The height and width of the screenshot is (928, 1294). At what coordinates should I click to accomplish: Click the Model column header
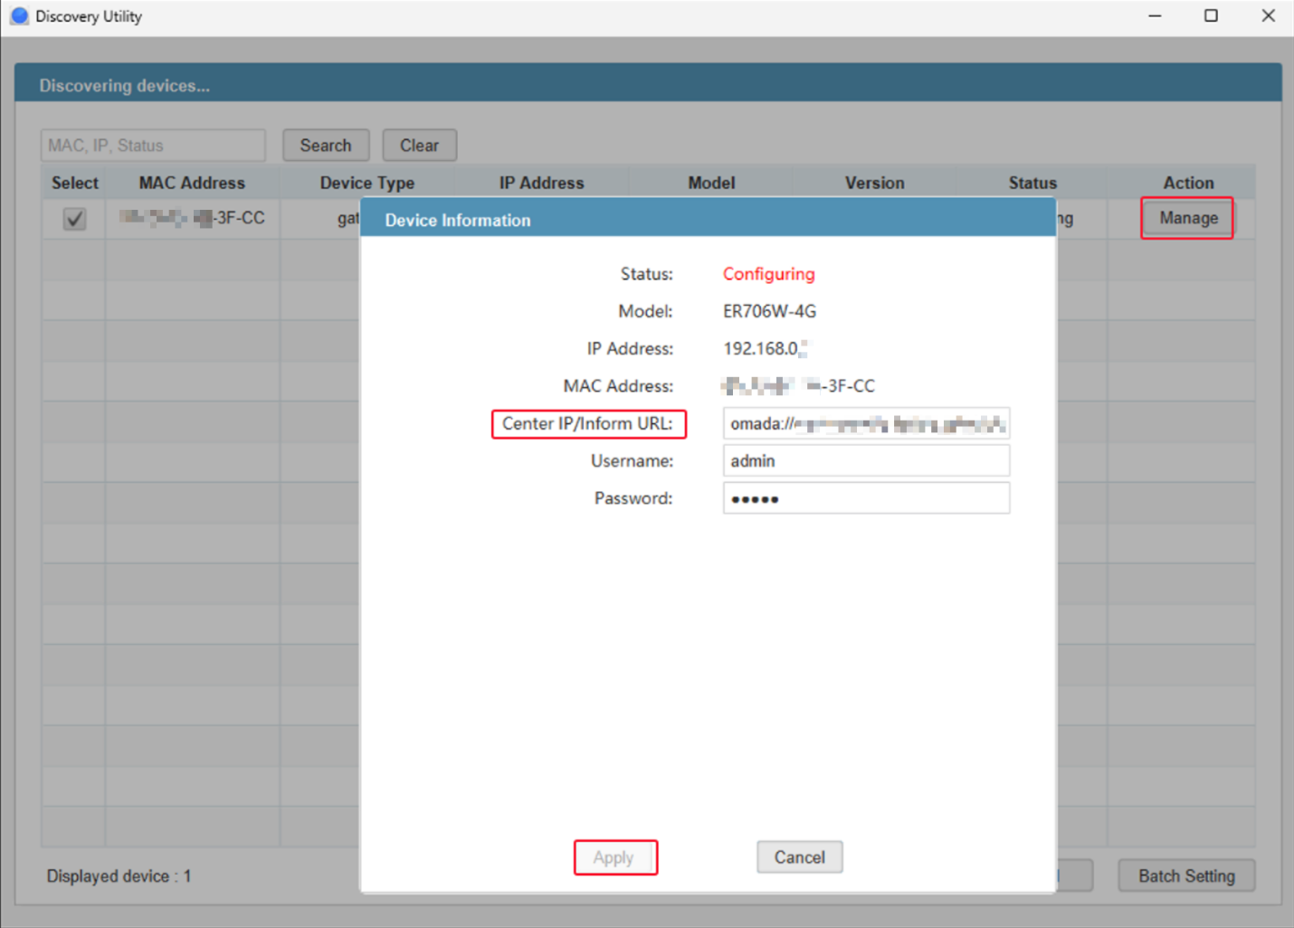tap(711, 183)
